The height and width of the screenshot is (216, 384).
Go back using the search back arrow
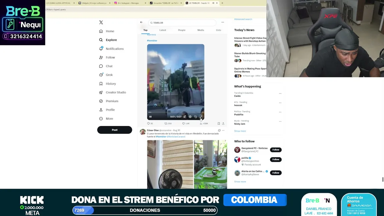pyautogui.click(x=141, y=22)
